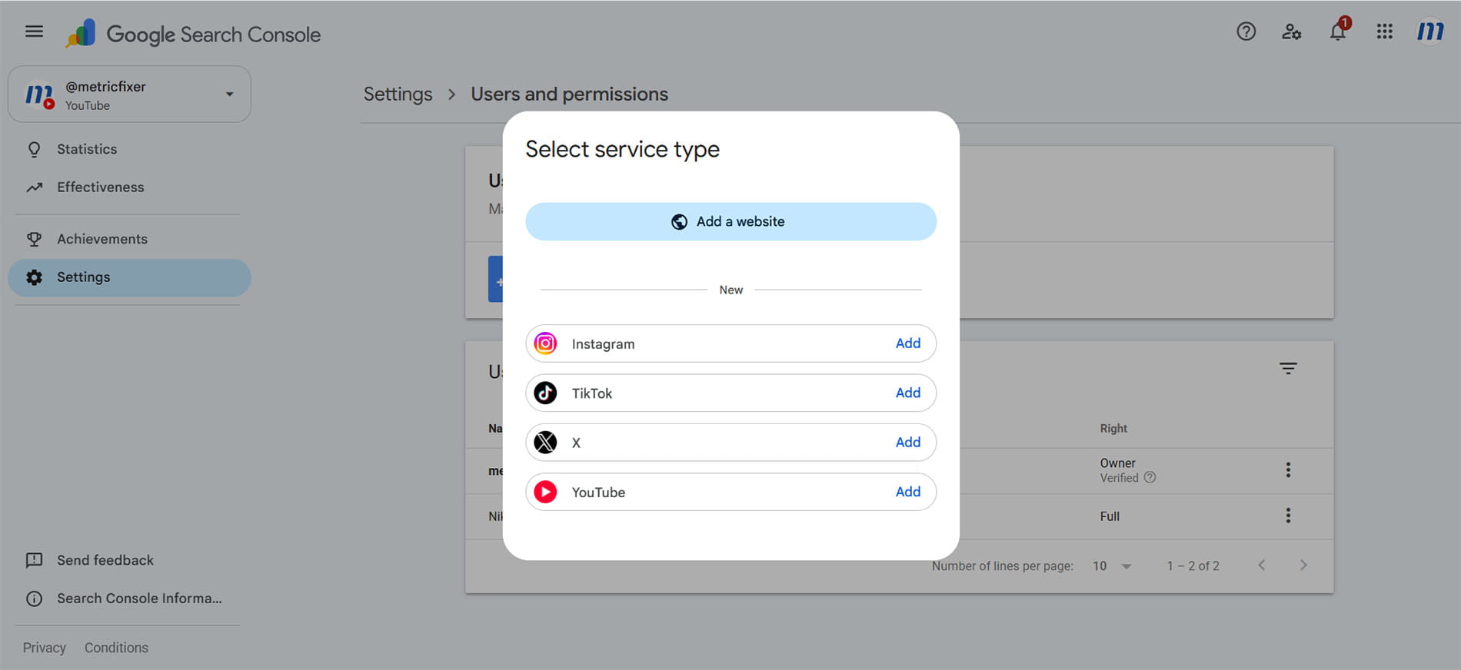Open the Privacy link
1461x670 pixels.
point(45,648)
